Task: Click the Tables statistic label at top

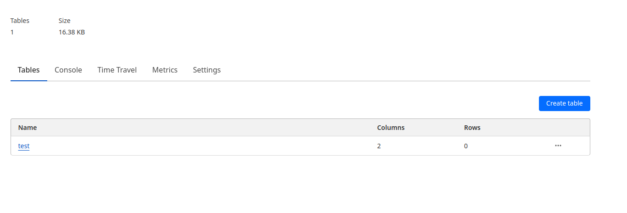Action: pyautogui.click(x=20, y=21)
